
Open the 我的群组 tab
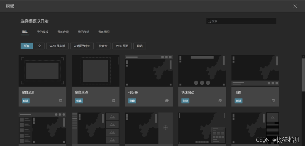(83, 32)
